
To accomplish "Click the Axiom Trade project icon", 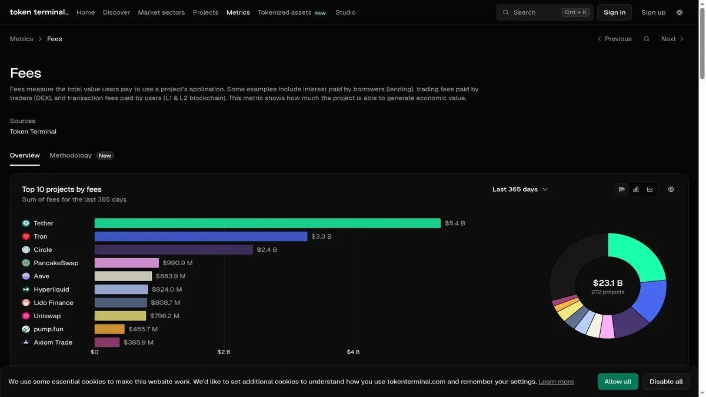I will point(26,342).
